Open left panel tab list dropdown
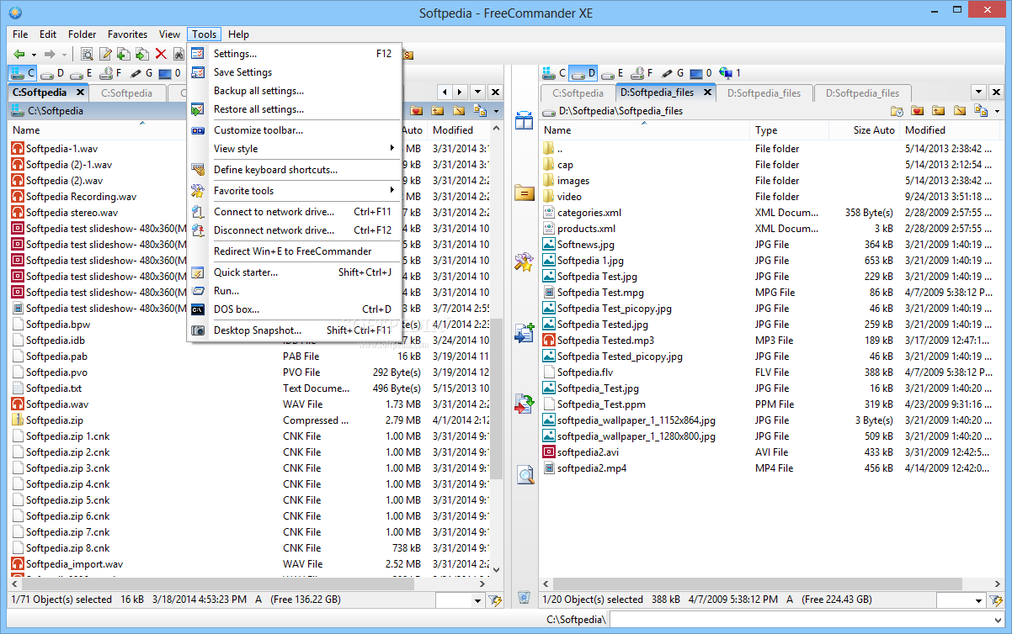Viewport: 1012px width, 634px height. tap(477, 92)
